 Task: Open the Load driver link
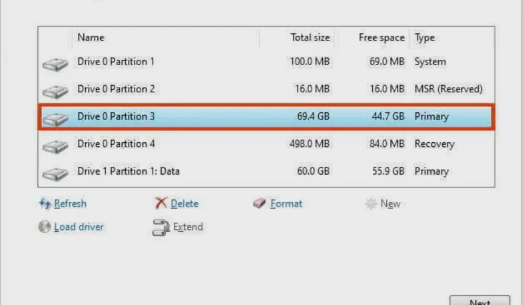click(x=79, y=227)
